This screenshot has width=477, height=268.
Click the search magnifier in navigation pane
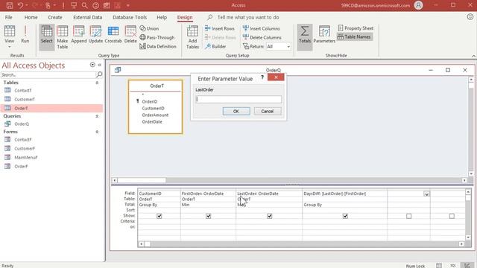99,74
